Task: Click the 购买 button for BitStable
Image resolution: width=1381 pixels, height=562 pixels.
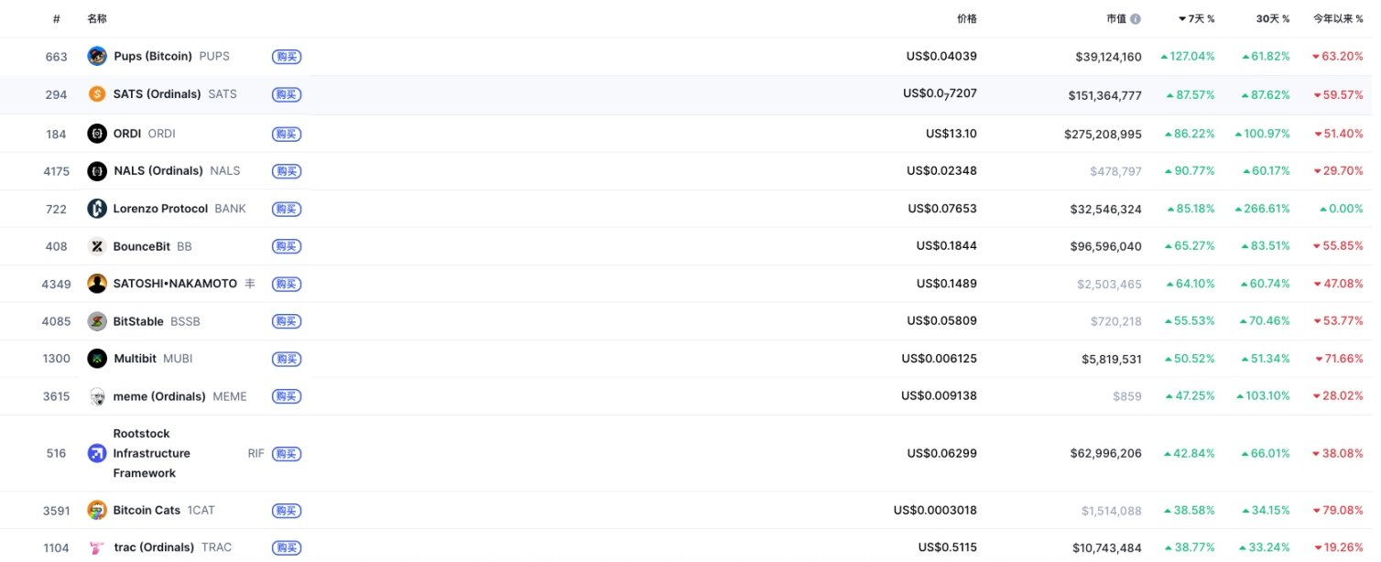Action: tap(287, 321)
